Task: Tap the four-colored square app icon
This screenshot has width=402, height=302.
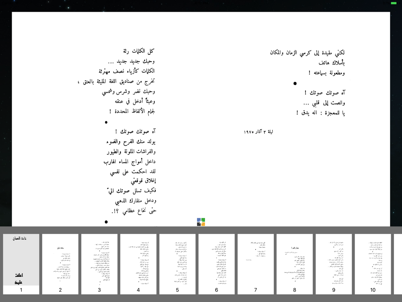Action: click(x=201, y=222)
